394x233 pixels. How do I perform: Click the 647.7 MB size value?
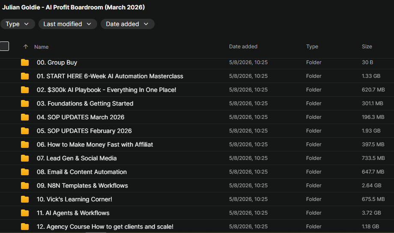[373, 172]
